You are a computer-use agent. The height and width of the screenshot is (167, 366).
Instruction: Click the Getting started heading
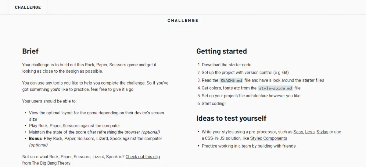tap(222, 51)
